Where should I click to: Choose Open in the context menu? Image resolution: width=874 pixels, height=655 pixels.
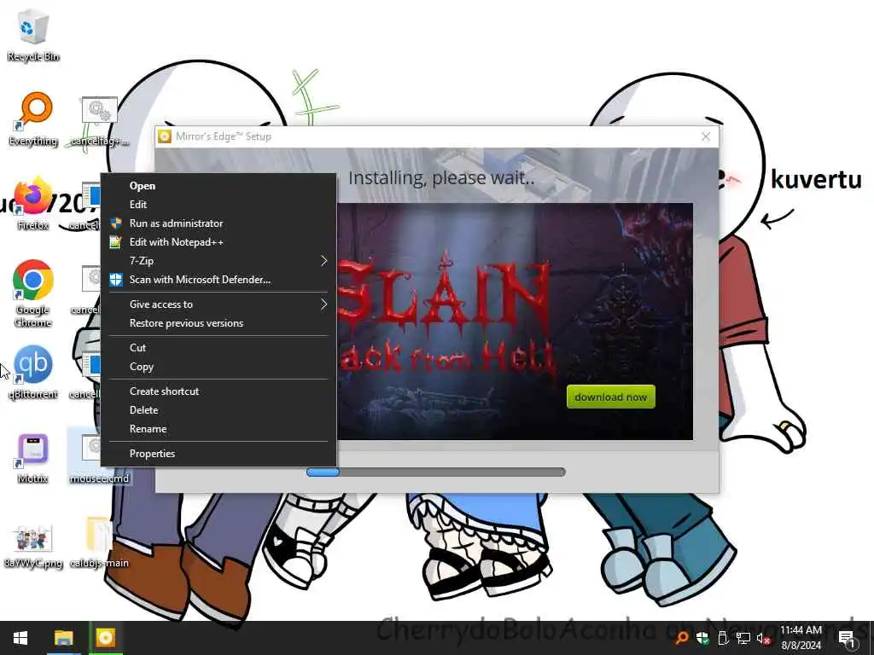pos(218,185)
